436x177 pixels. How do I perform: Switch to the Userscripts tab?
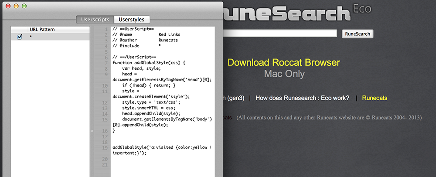point(95,20)
